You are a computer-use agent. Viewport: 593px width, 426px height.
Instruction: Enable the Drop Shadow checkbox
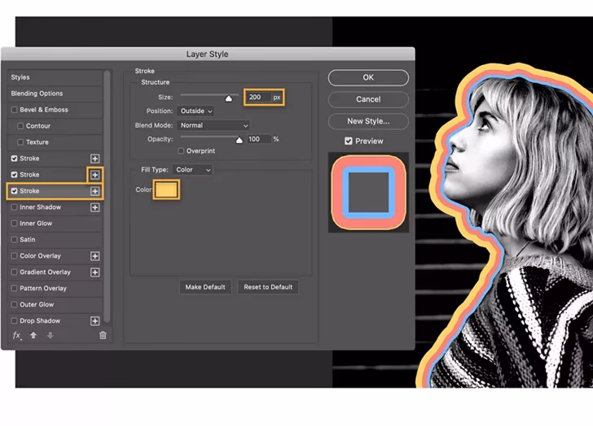15,321
